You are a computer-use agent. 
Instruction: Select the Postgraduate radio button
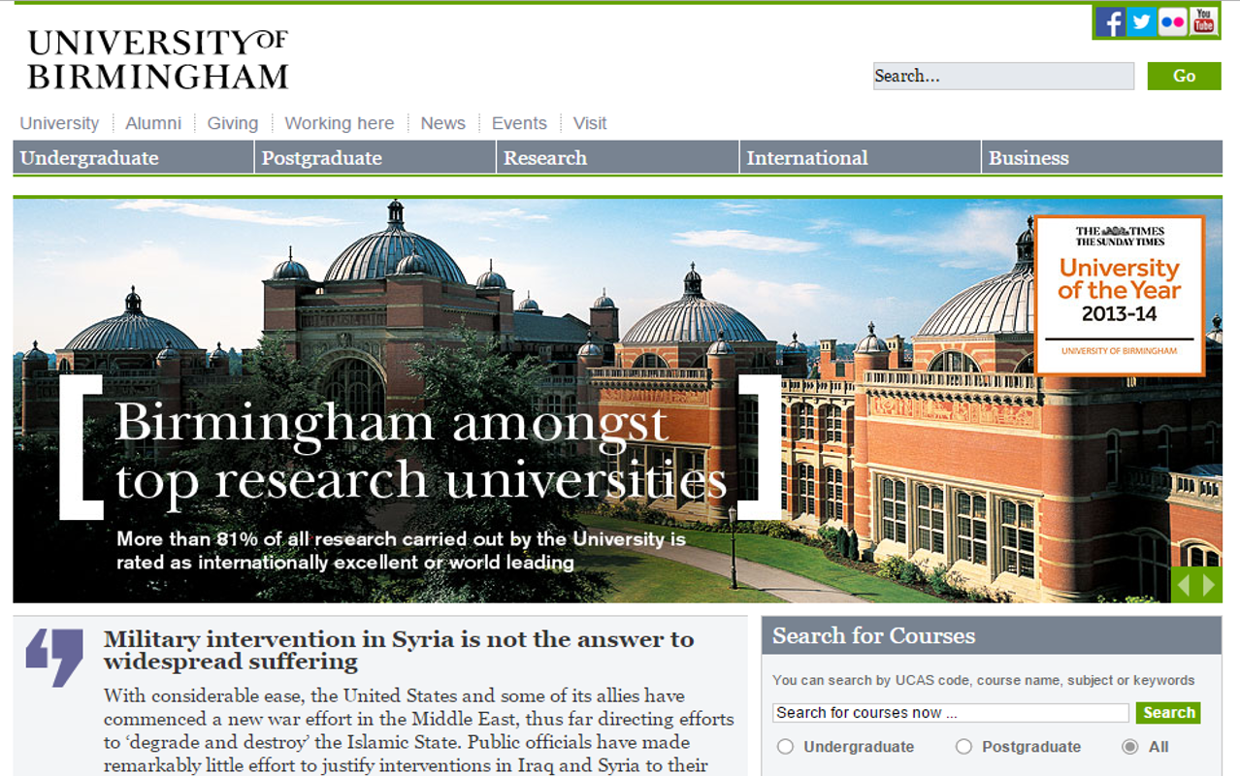963,746
